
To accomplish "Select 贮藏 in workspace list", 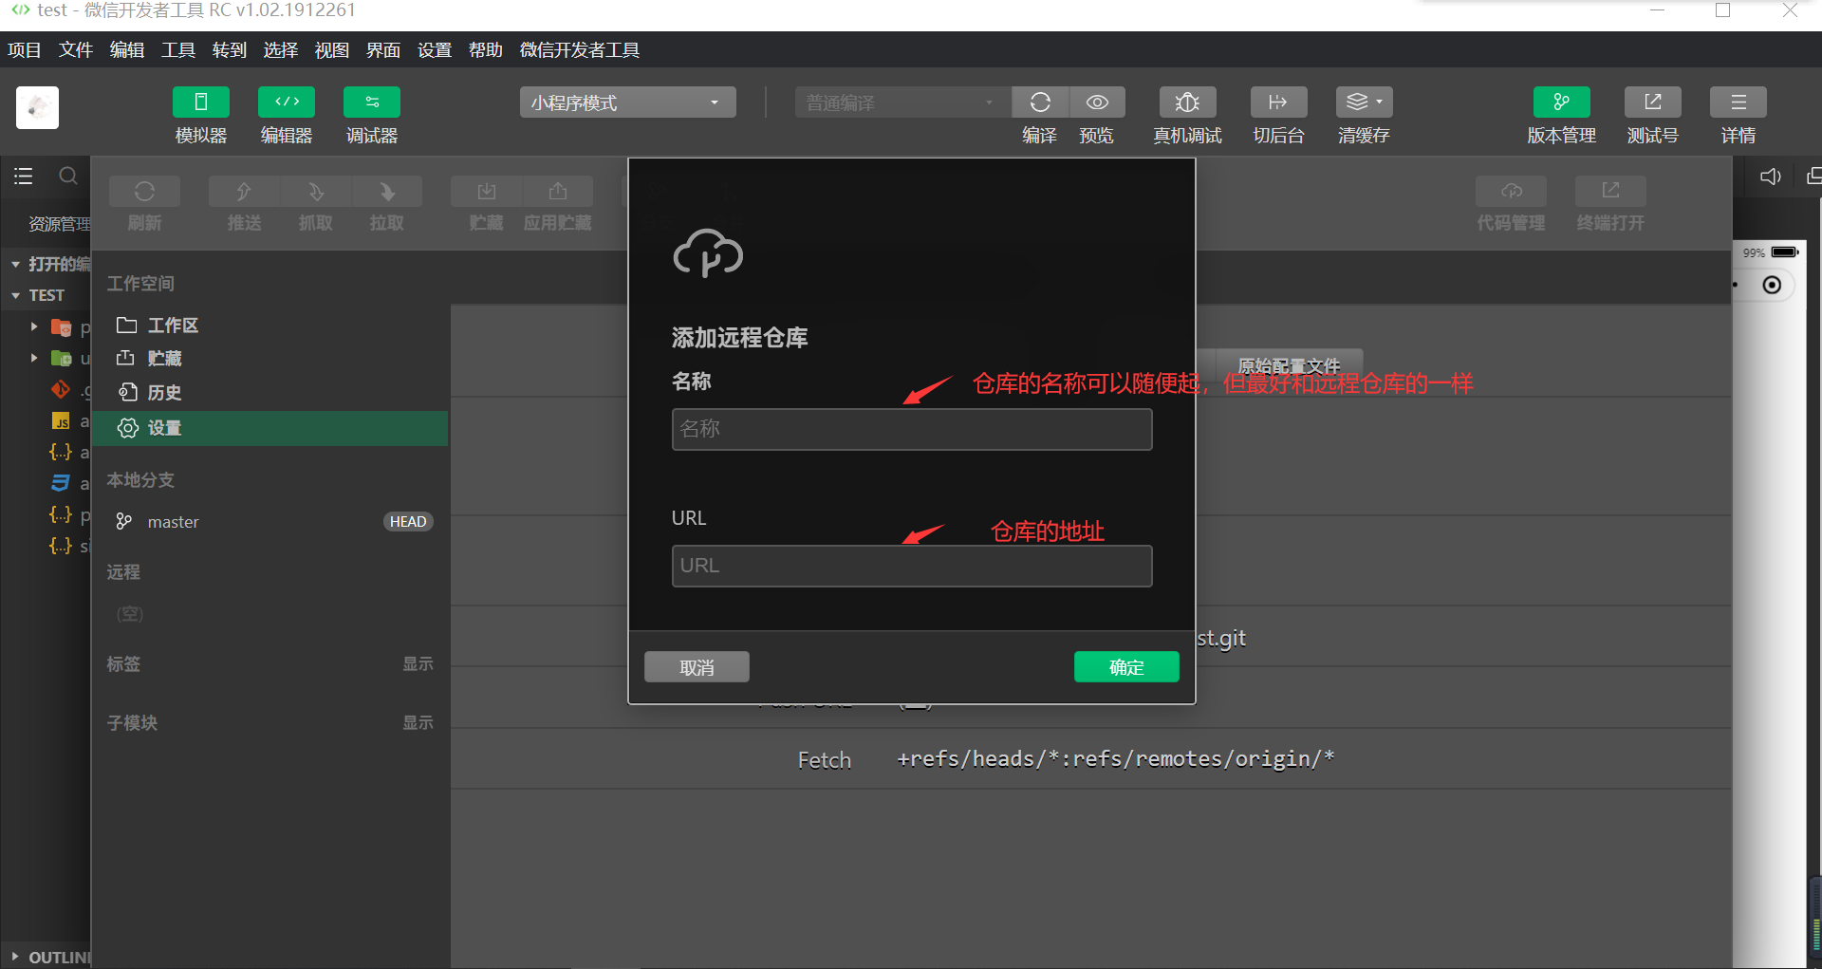I will point(270,359).
